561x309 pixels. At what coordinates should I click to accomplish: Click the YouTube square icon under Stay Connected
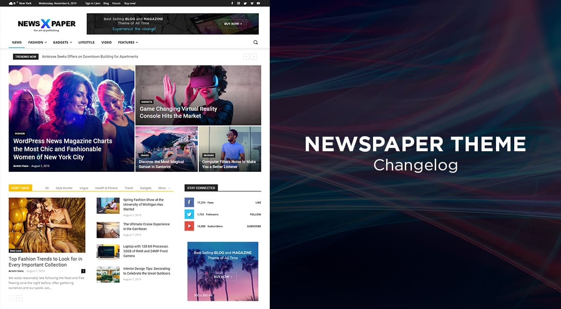coord(189,226)
